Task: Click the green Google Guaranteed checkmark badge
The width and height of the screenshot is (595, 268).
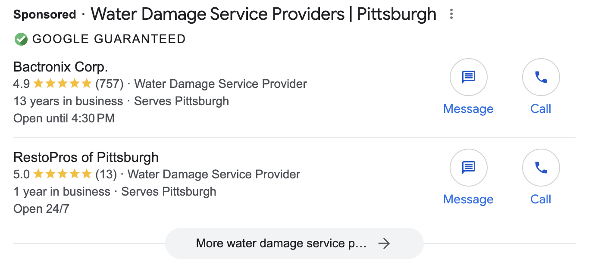Action: coord(21,39)
